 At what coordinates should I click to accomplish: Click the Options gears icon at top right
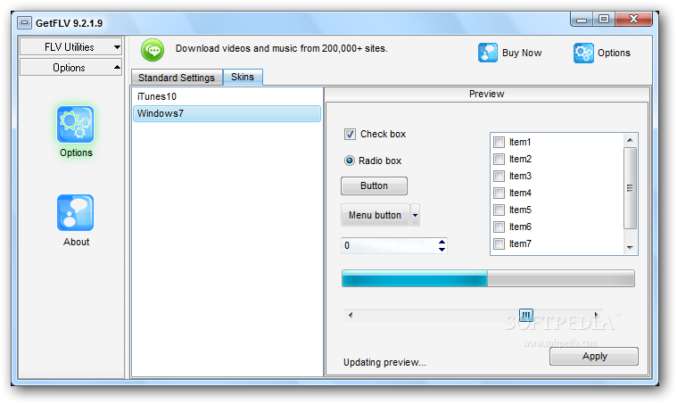coord(583,53)
